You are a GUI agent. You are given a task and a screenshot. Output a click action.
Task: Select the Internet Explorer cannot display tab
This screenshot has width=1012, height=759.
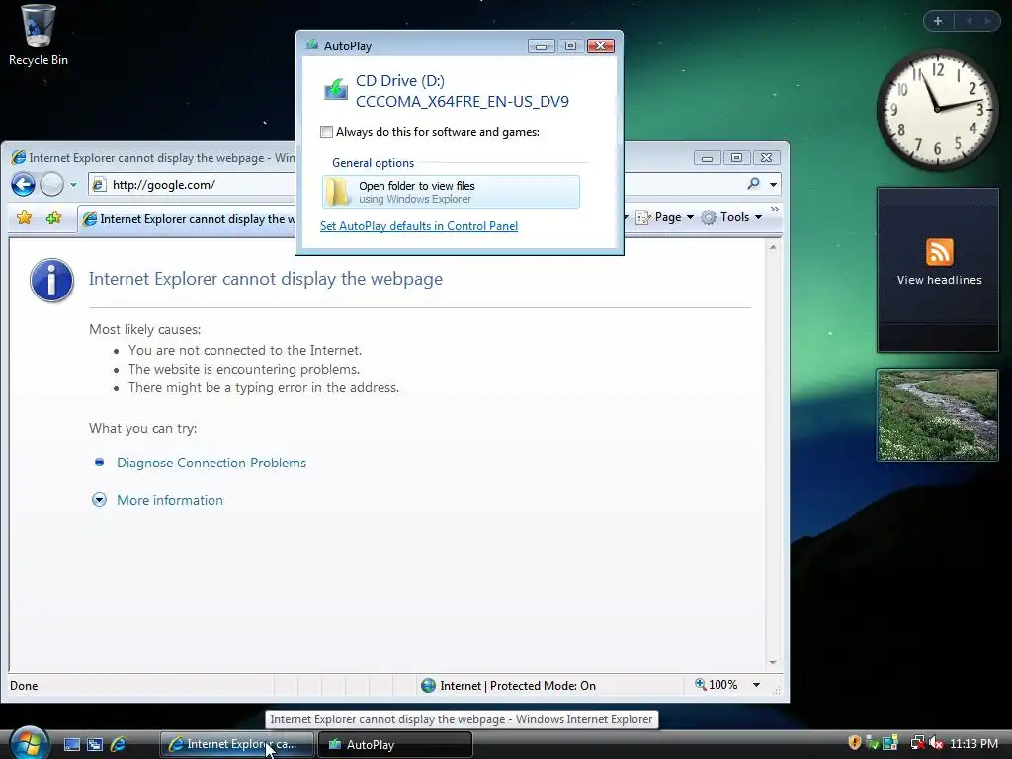coord(187,219)
